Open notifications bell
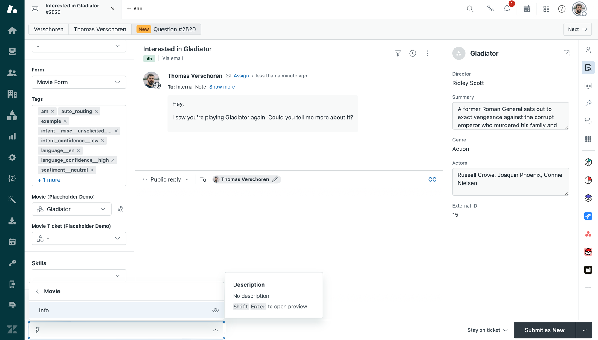 [507, 9]
